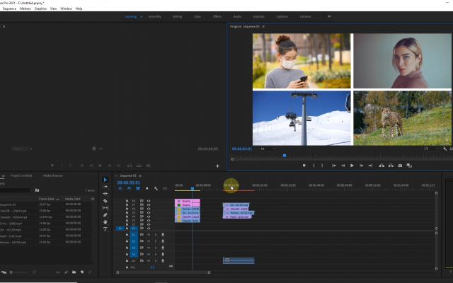453x283 pixels.
Task: Select the Slip tool
Action: click(105, 208)
